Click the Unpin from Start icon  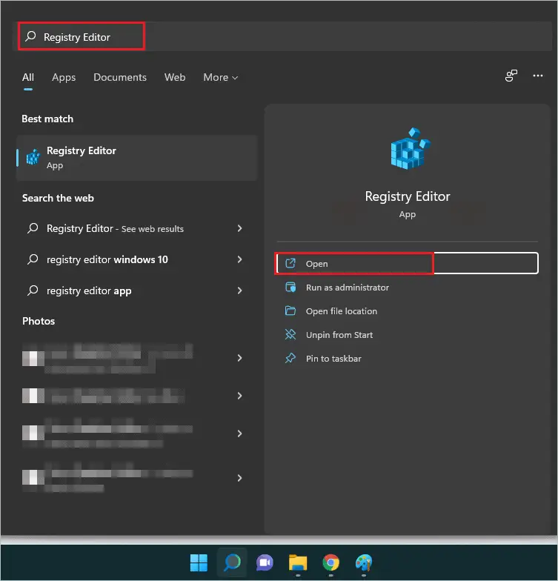[290, 335]
